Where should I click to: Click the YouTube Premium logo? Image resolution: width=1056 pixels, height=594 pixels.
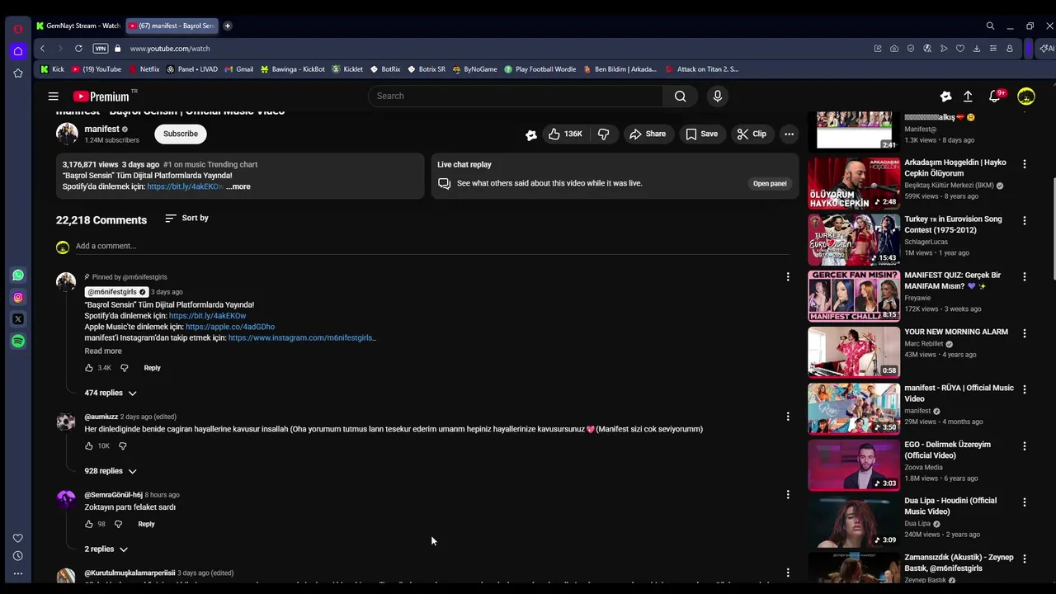pos(101,97)
